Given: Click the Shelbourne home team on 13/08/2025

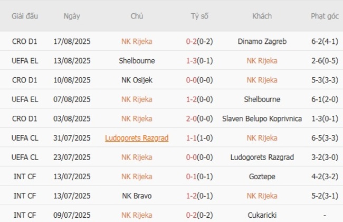Looking at the screenshot, I should click(137, 61).
